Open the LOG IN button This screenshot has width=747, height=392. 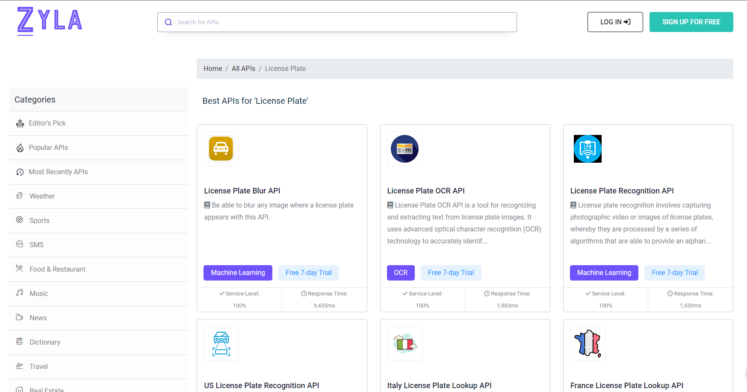click(615, 22)
